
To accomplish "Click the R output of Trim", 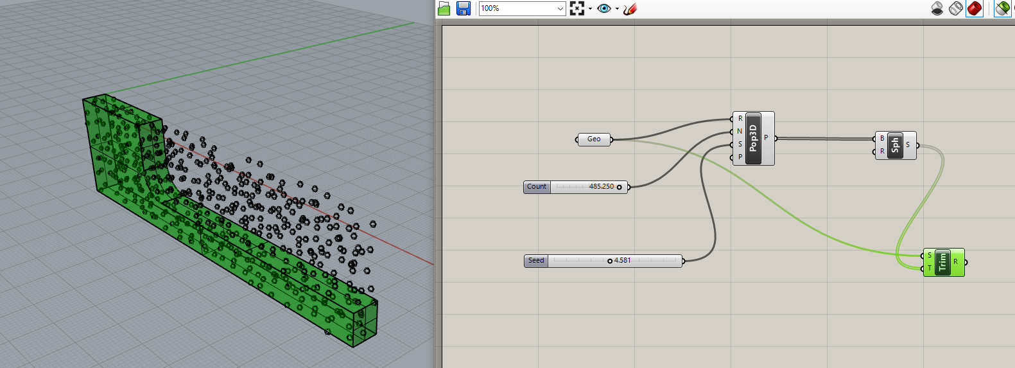I will (956, 262).
